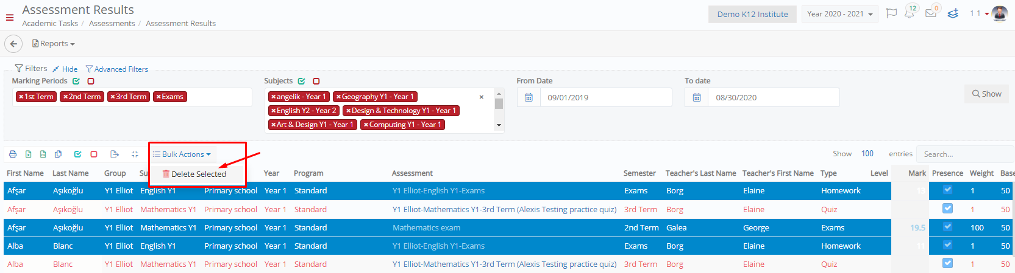Toggle presence checkbox for Afşar English Y1 row

[947, 190]
